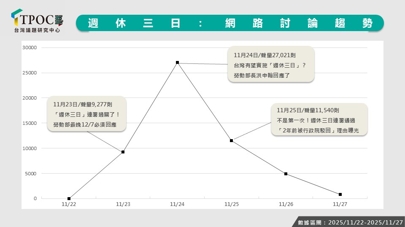
Task: Click the 30000 y-axis label
Action: [30, 48]
